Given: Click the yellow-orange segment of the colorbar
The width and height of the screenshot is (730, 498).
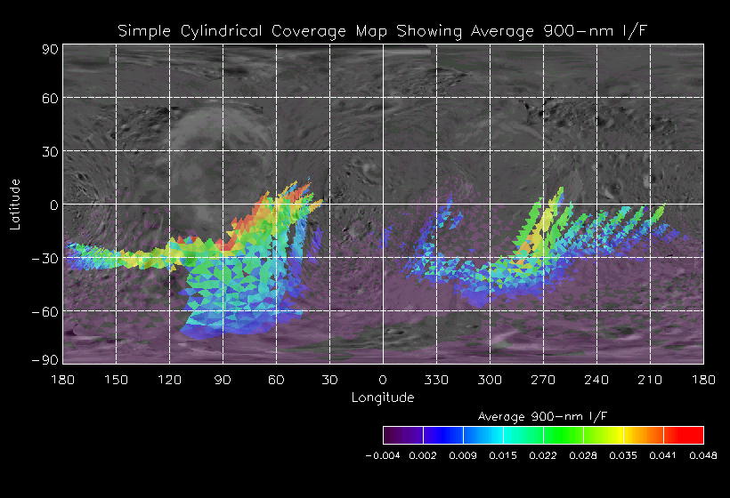Looking at the screenshot, I should click(x=644, y=435).
